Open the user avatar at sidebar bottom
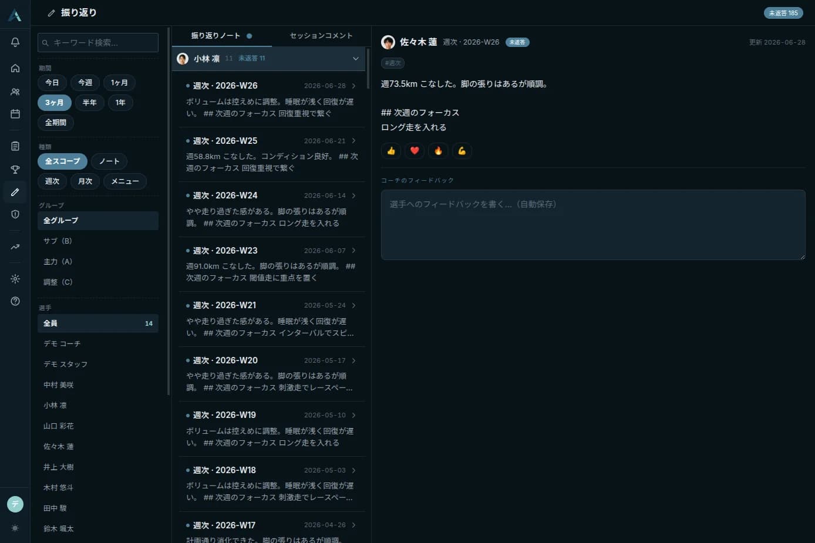The image size is (815, 543). [15, 504]
